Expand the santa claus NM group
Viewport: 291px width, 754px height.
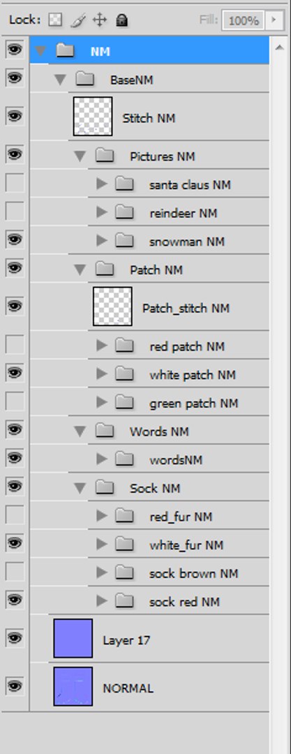(101, 184)
